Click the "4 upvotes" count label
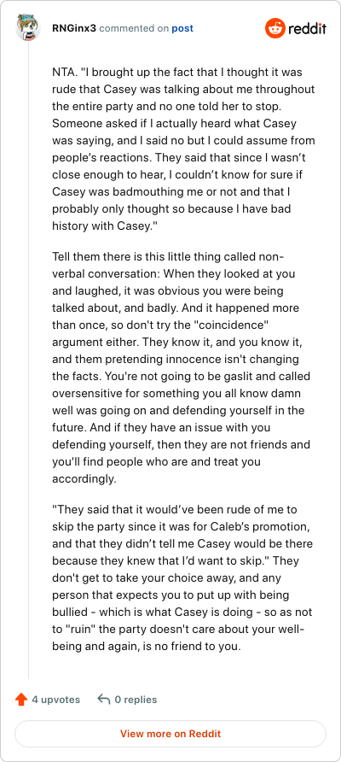Image resolution: width=341 pixels, height=762 pixels. (55, 700)
